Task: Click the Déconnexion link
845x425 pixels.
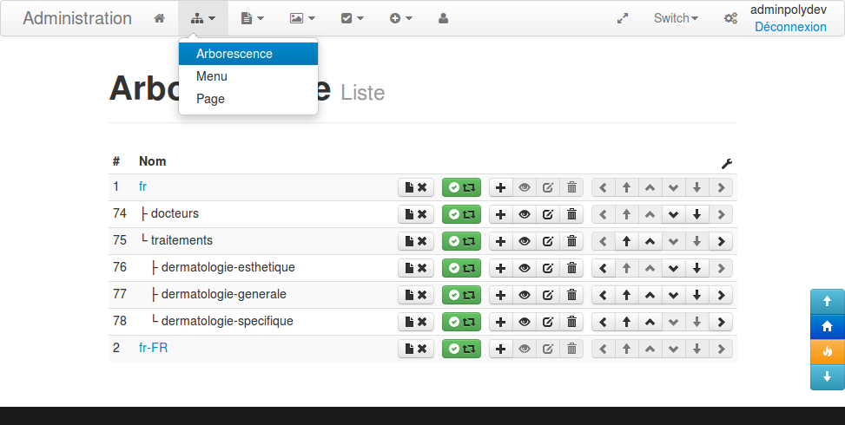Action: (790, 27)
